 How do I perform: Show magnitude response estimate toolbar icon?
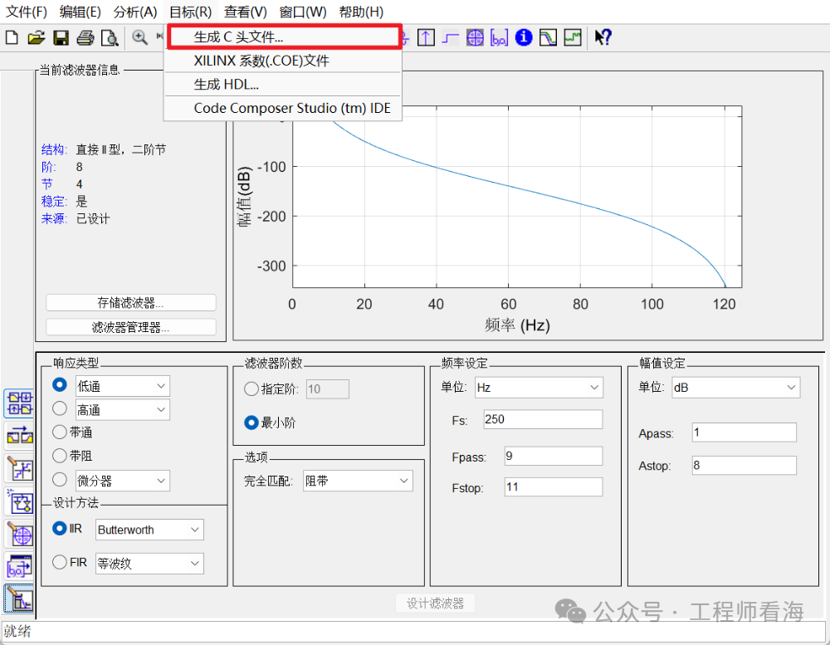coord(548,37)
